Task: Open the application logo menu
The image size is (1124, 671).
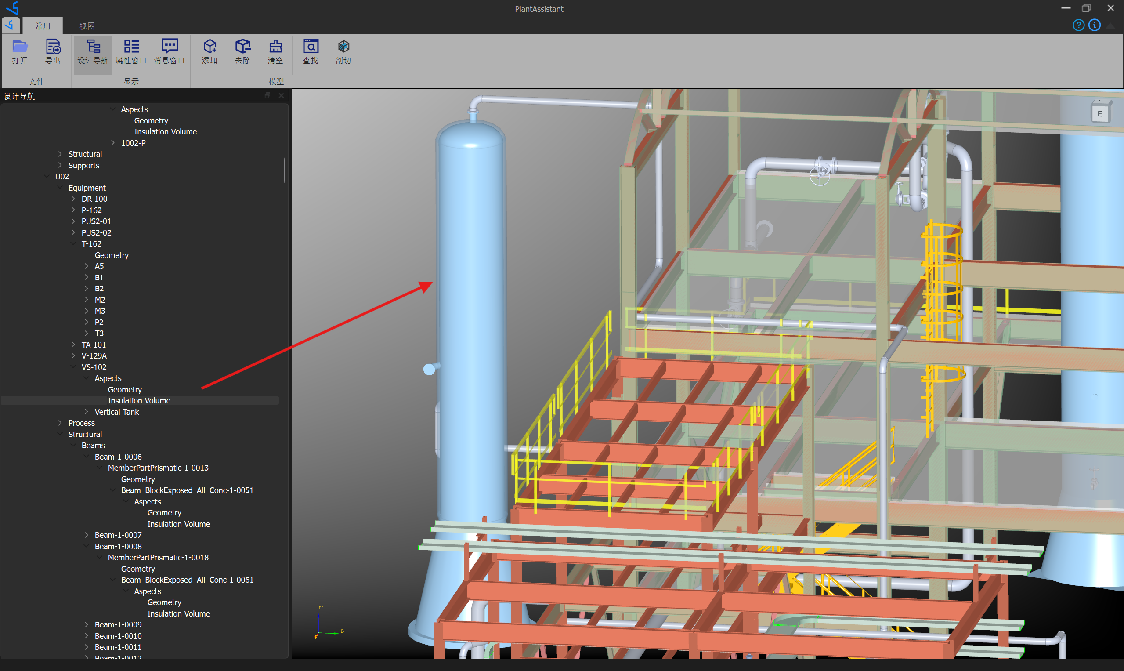Action: click(x=10, y=25)
